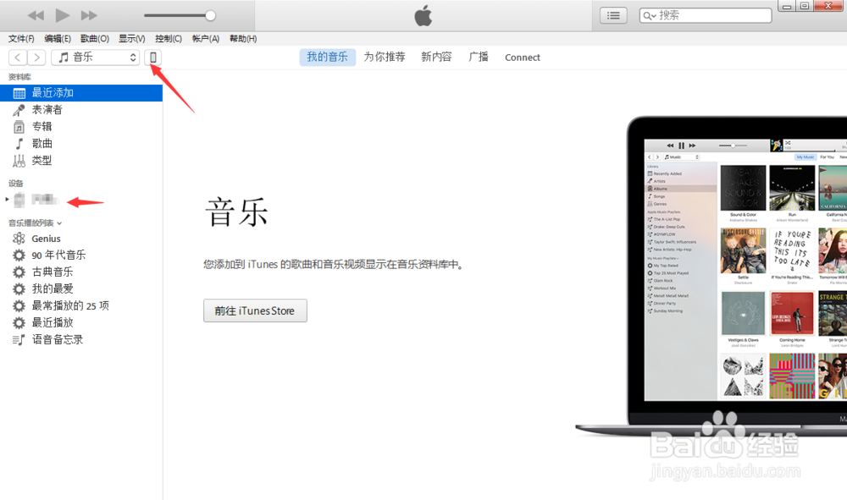The height and width of the screenshot is (500, 847).
Task: Click the gear icon beside 90 年代音乐
Action: (19, 255)
